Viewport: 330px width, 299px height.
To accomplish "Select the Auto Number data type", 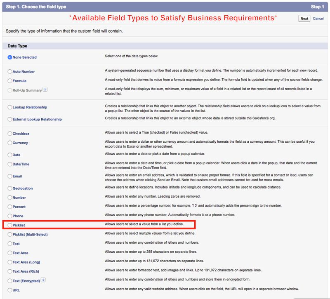I will click(10, 71).
